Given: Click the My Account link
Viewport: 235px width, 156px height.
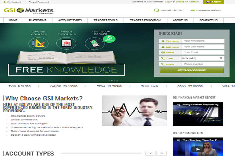Looking at the screenshot, I should point(14,2).
